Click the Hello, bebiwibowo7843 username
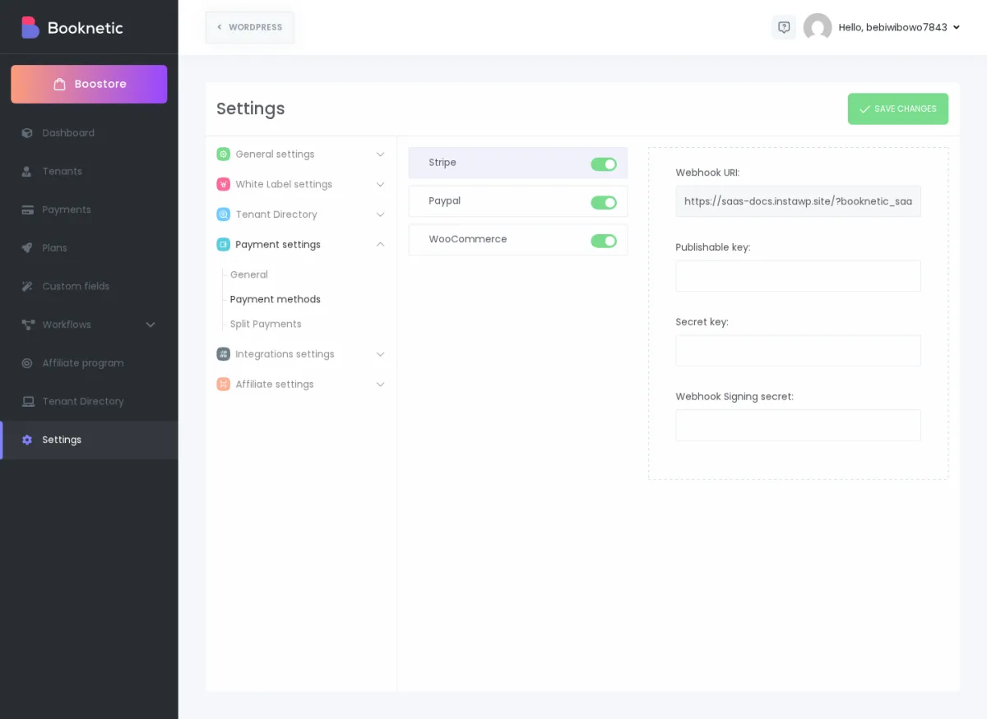 (892, 27)
